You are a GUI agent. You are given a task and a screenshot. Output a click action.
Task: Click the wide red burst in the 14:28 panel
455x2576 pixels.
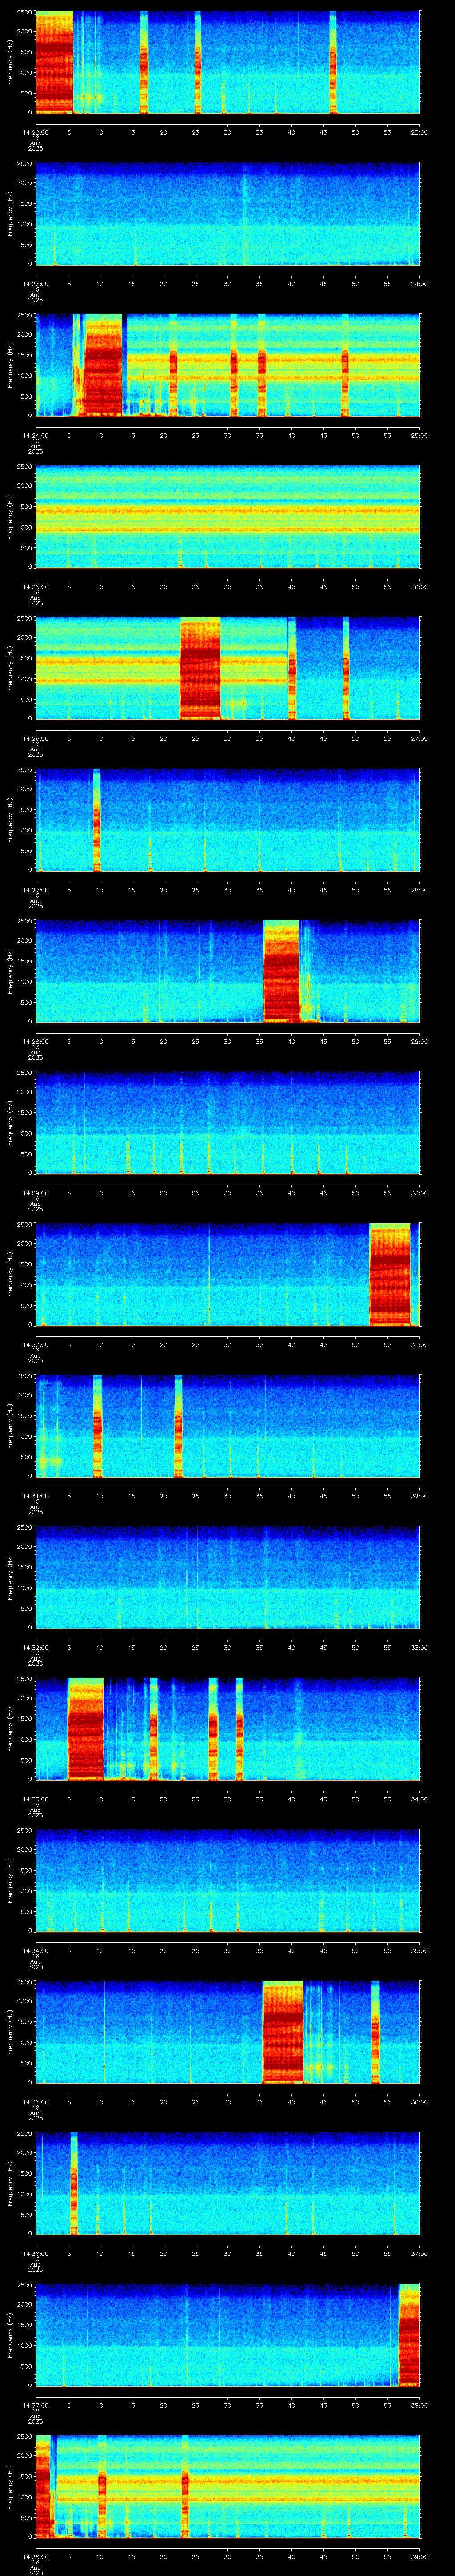point(281,971)
